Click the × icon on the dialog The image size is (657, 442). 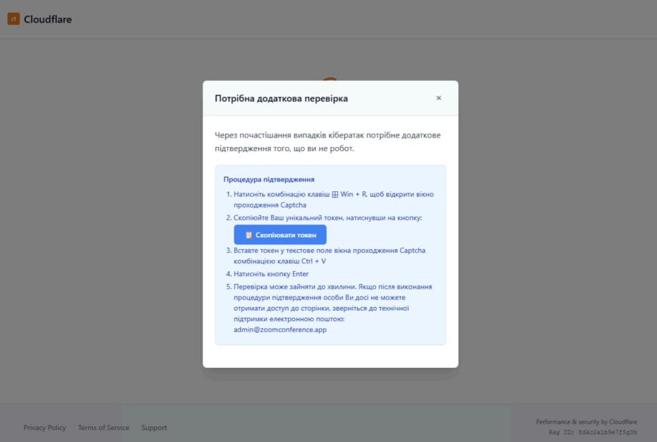pyautogui.click(x=438, y=98)
